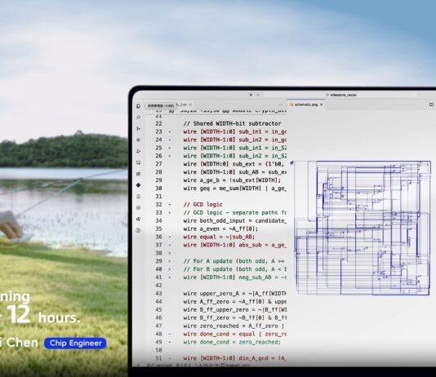This screenshot has height=377, width=436.
Task: Open more actions ellipsis in left editor
Action: click(281, 104)
